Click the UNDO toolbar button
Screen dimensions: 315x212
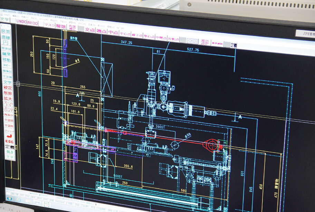21,22
